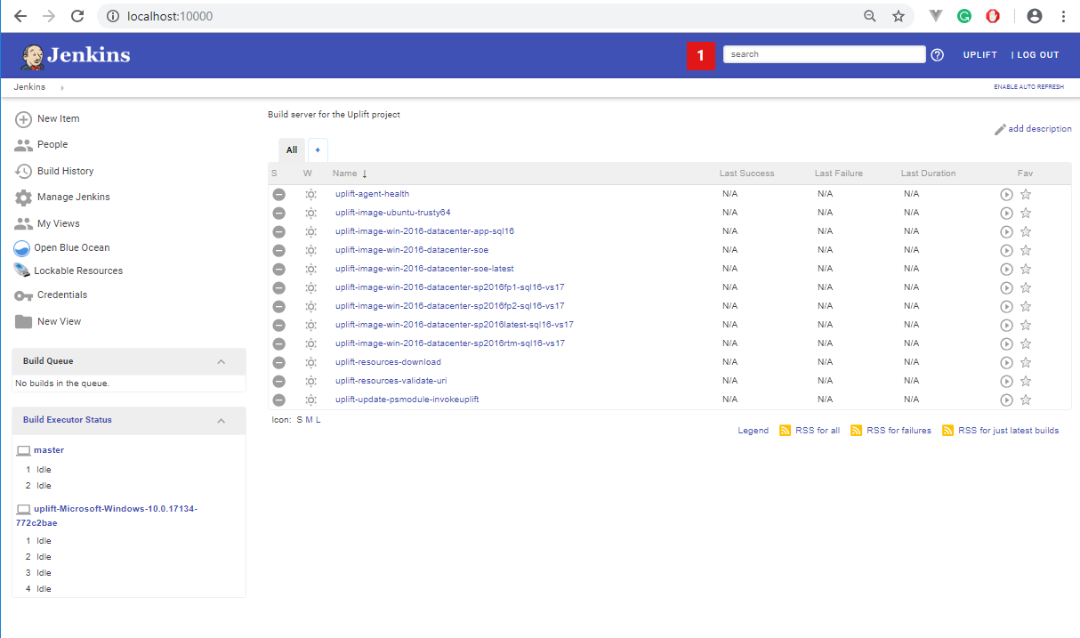Go back using the browser arrow
This screenshot has width=1080, height=638.
[20, 16]
